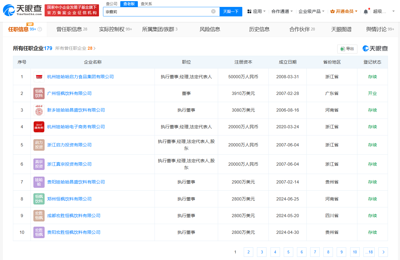
Task: Open the notification bell icon
Action: coord(365,11)
